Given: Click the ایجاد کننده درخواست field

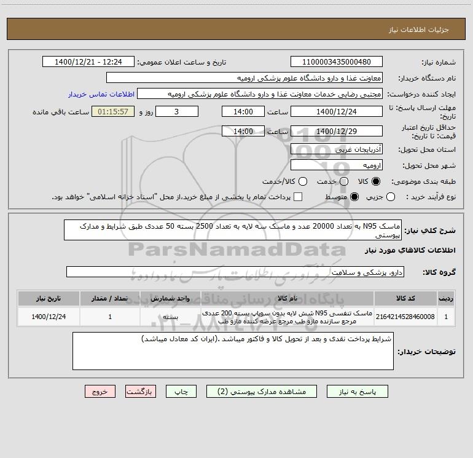Looking at the screenshot, I should click(260, 93).
